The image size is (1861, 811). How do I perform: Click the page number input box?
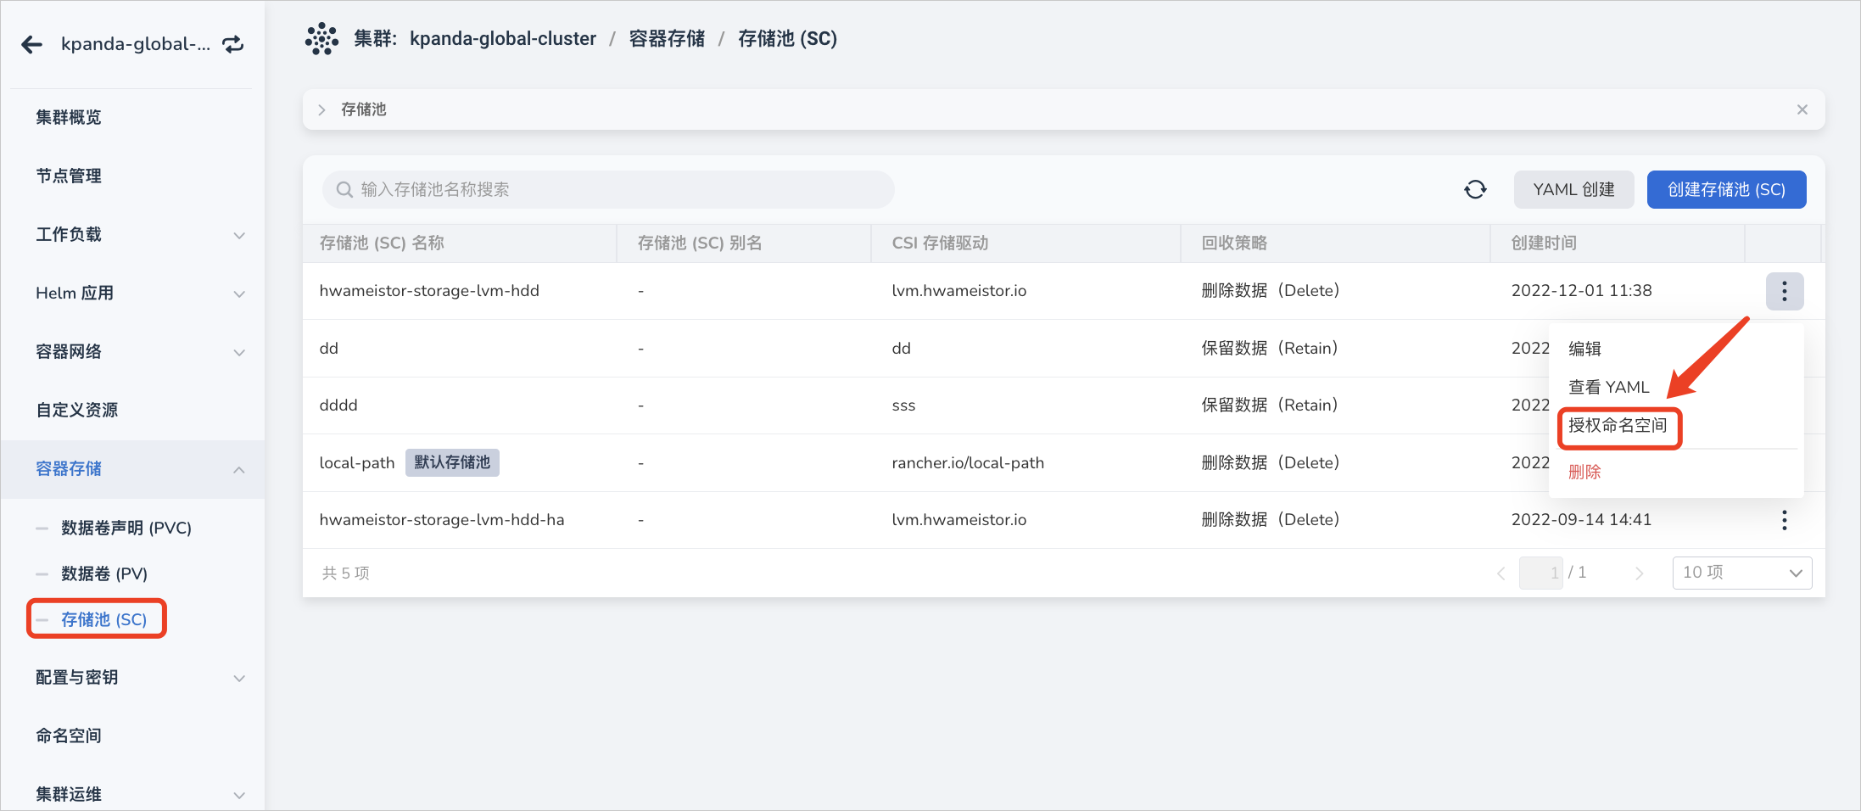pyautogui.click(x=1540, y=573)
